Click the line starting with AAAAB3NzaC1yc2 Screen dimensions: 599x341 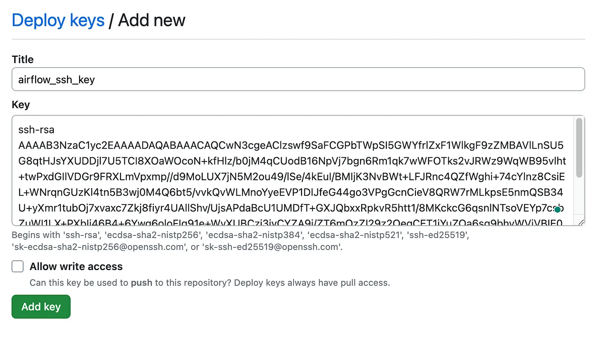(x=291, y=145)
